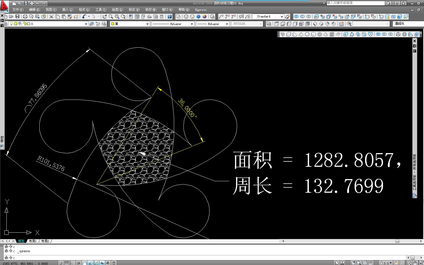The height and width of the screenshot is (265, 424).
Task: Open the 绘图(D) menu
Action: point(117,10)
